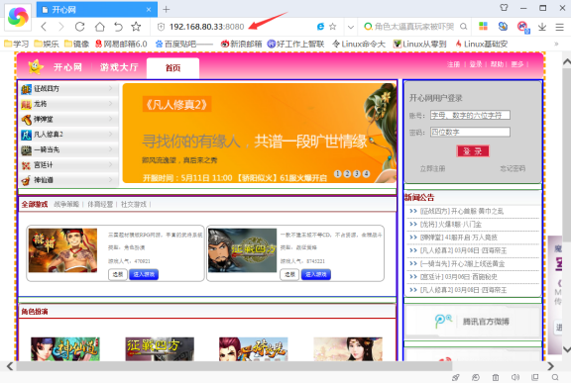Click the browser back arrow
Screen dimensions: 571x383
[44, 27]
